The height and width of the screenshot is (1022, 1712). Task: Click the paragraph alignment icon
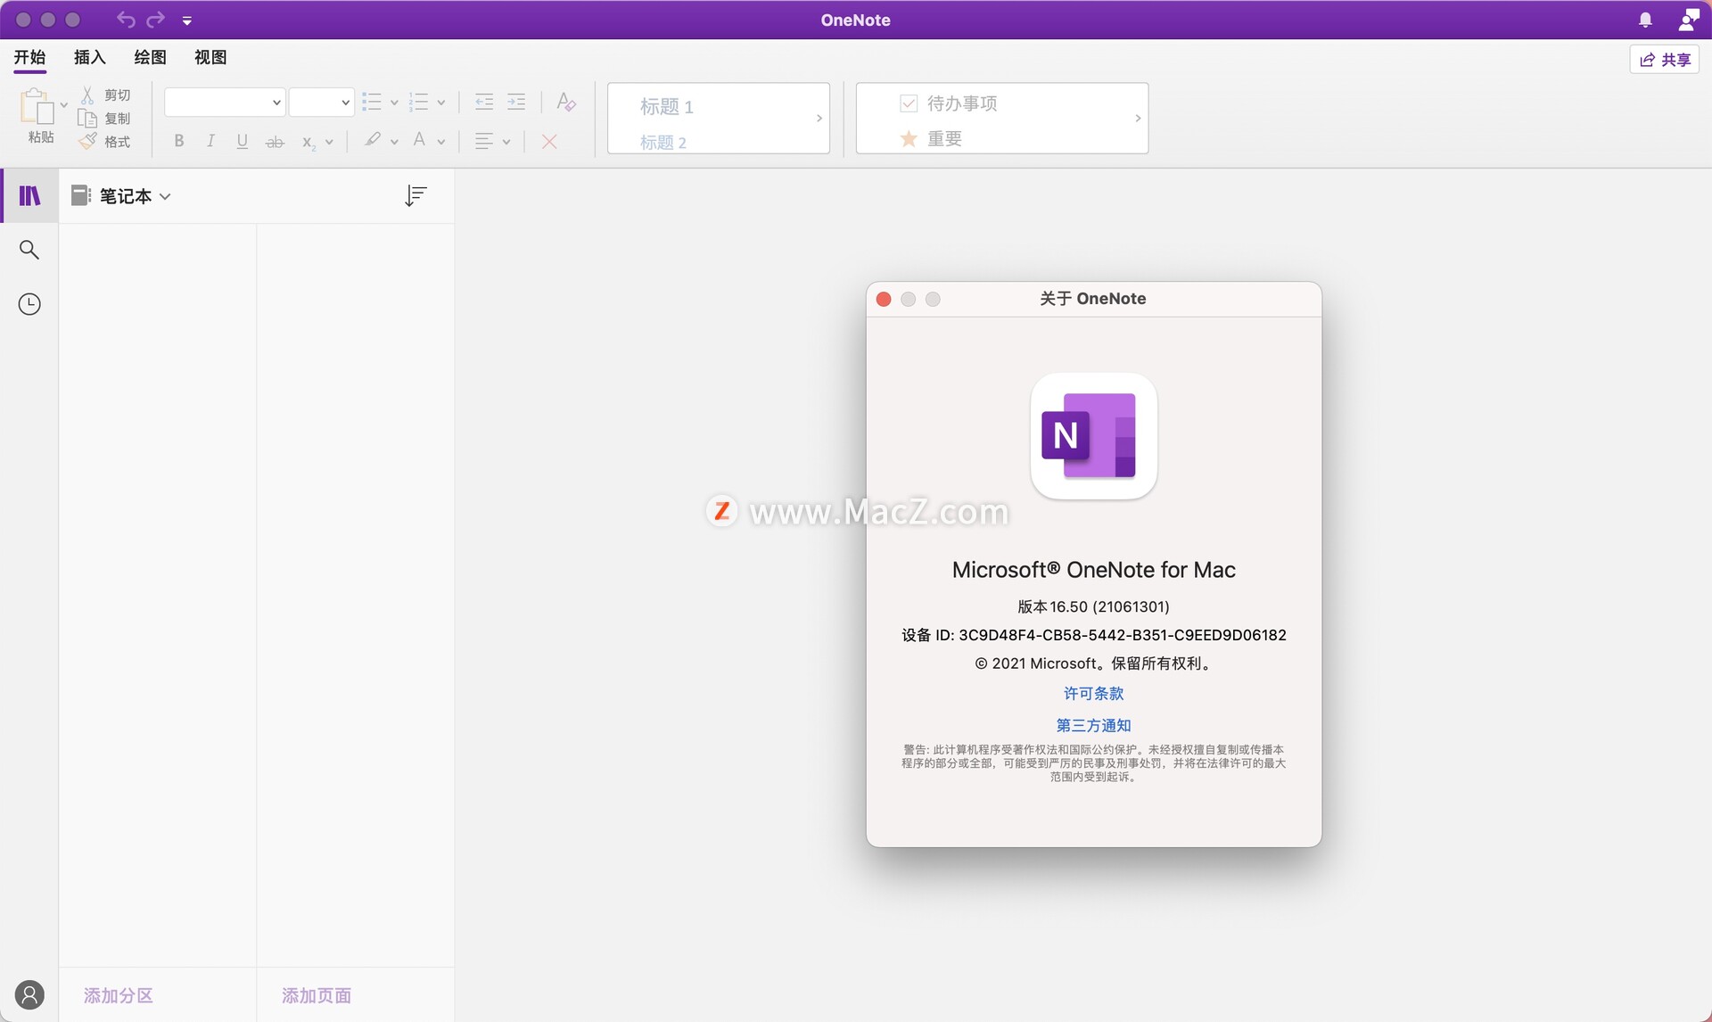pos(484,142)
